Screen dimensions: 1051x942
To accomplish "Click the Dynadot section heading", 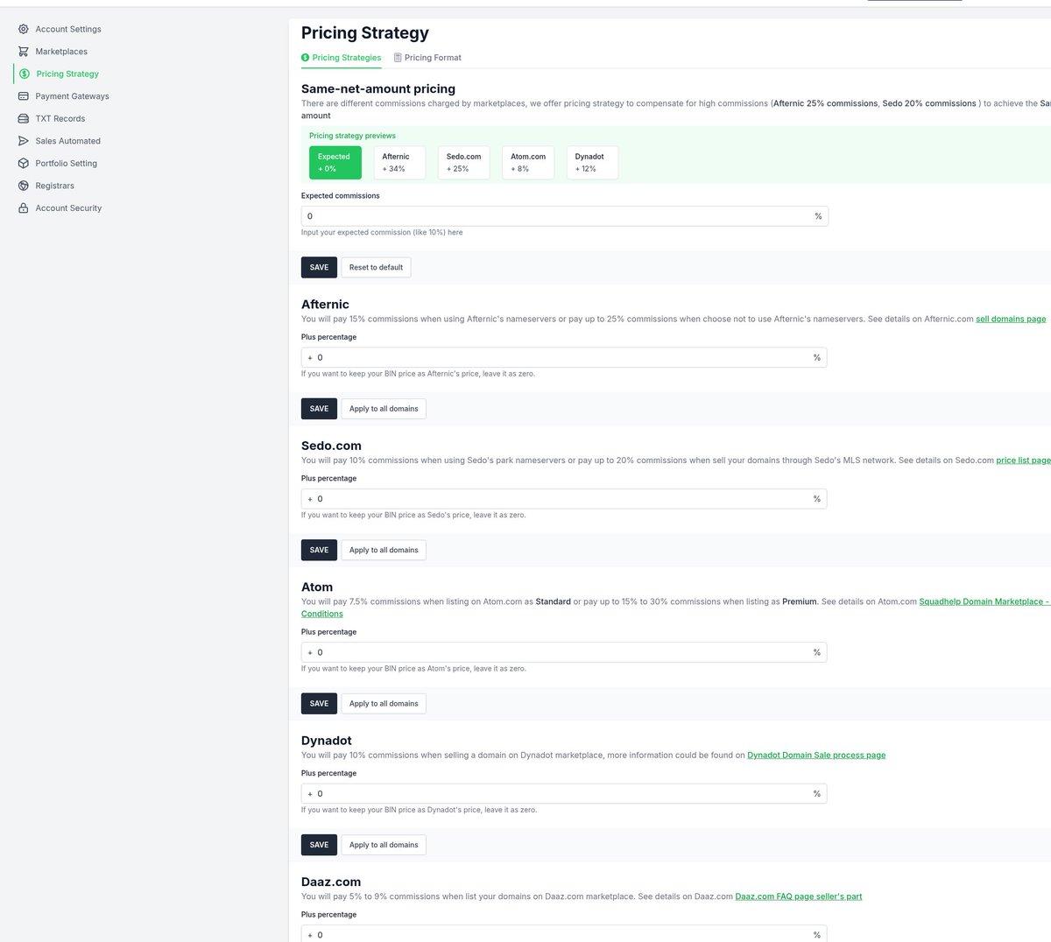I will 327,741.
